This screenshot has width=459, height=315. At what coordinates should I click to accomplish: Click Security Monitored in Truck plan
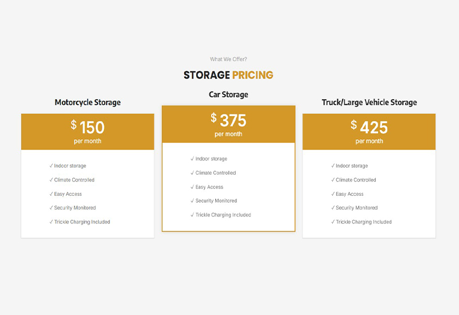coord(356,208)
